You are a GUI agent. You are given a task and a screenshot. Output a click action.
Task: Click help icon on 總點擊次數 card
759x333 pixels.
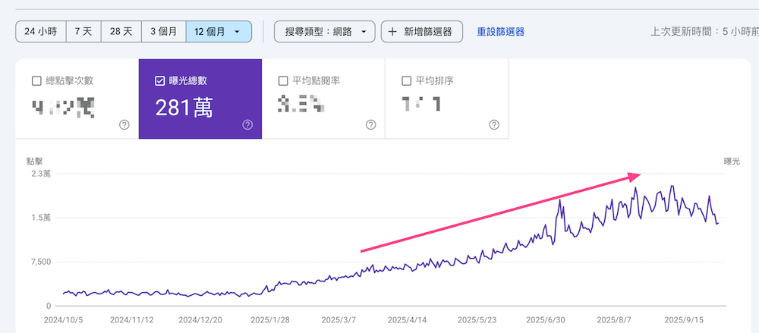click(124, 125)
